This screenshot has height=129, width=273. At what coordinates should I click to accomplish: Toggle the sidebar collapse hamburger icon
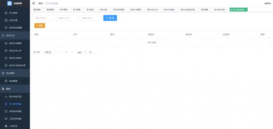34,3
